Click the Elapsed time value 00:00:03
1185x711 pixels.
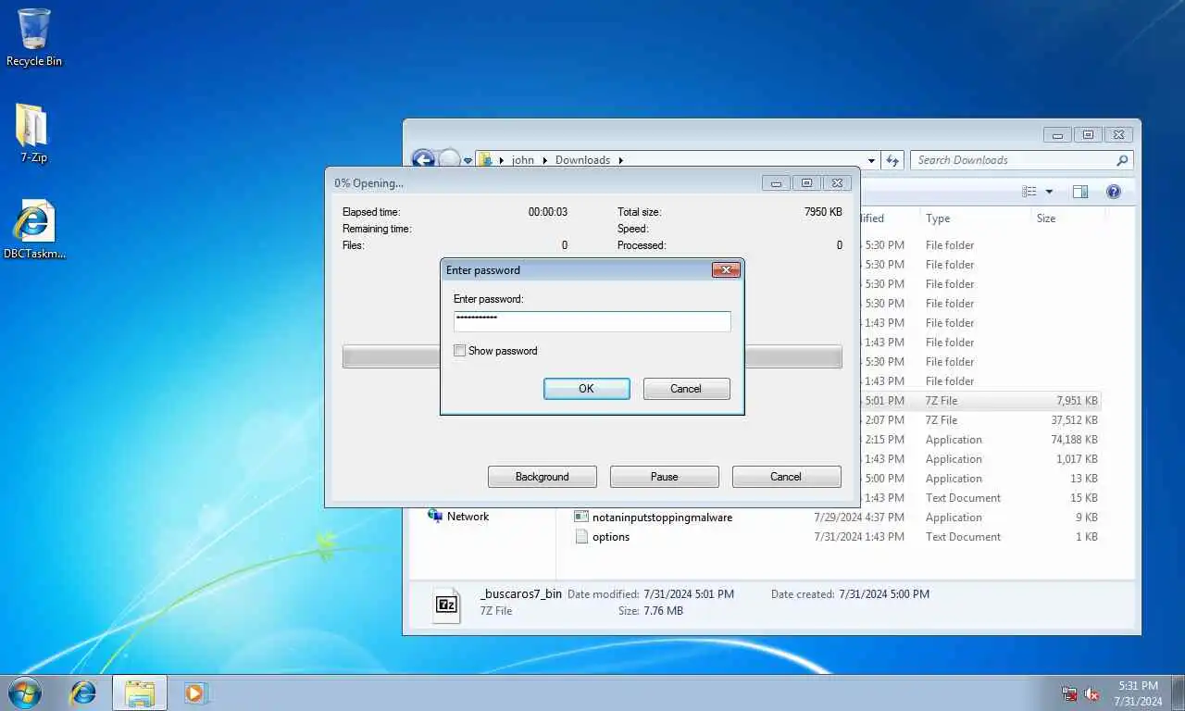point(548,212)
